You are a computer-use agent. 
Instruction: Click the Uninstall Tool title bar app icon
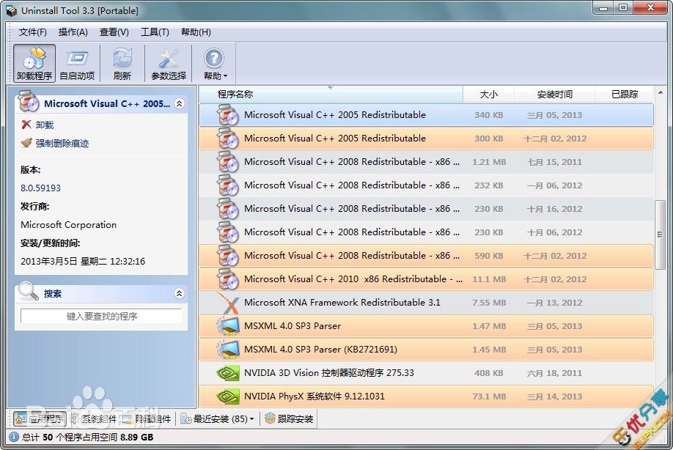(12, 11)
